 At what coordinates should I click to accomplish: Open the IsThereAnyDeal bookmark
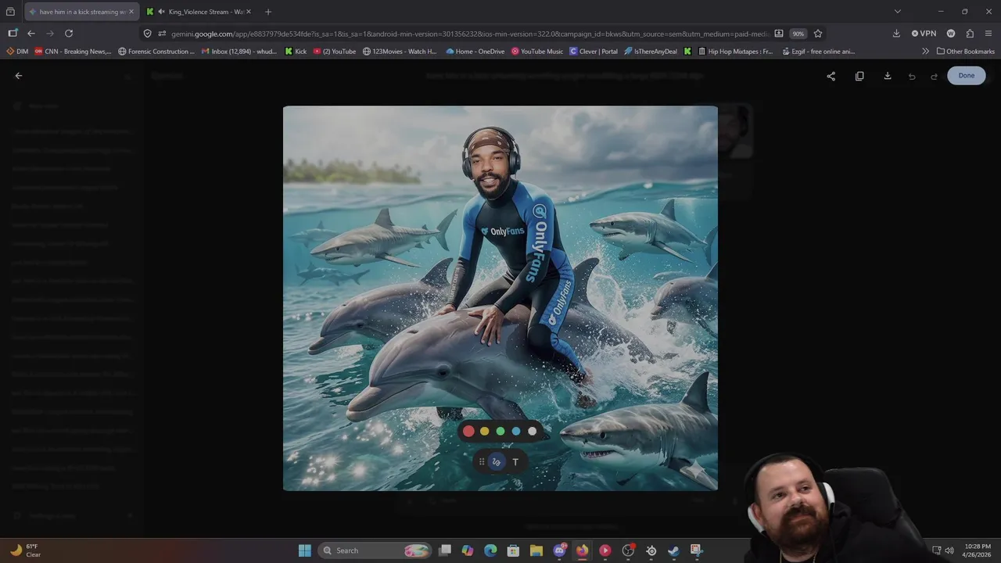[651, 52]
